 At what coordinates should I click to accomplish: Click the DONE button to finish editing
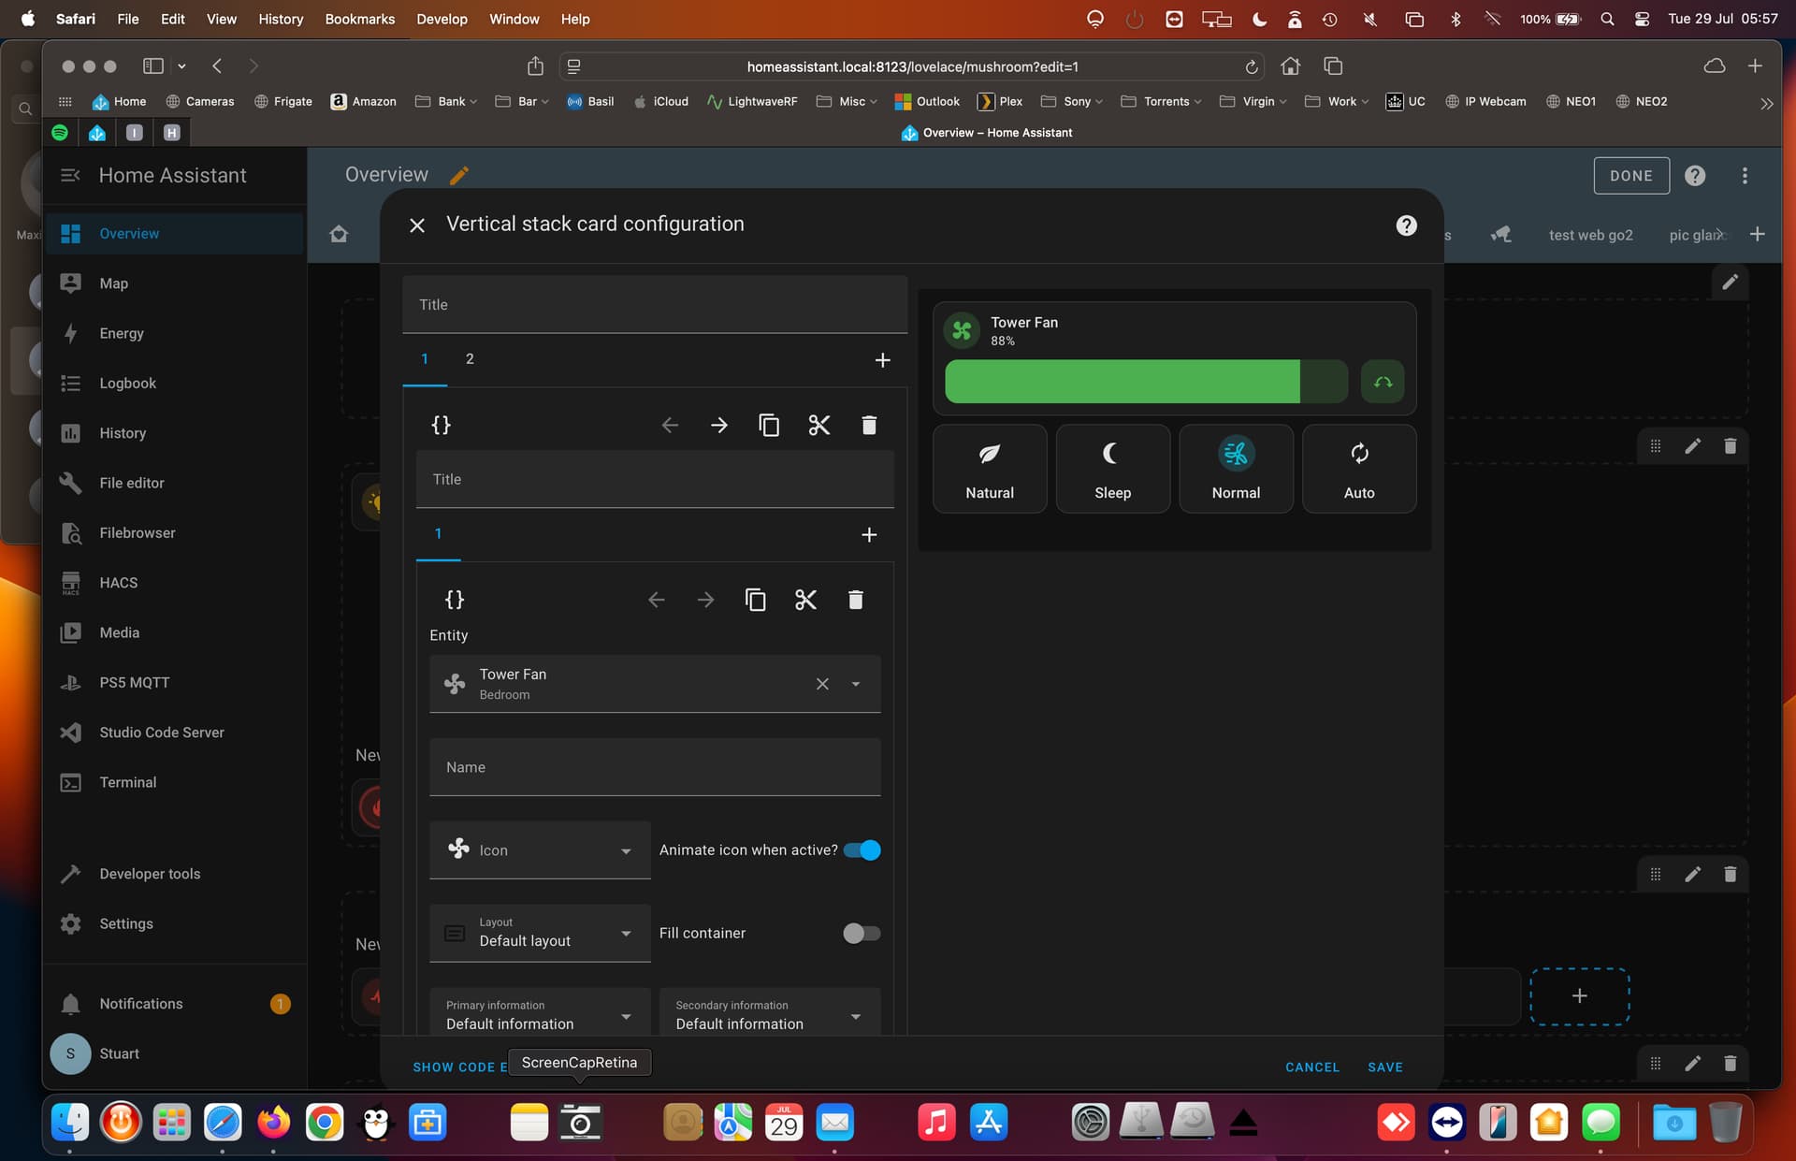[x=1630, y=175]
